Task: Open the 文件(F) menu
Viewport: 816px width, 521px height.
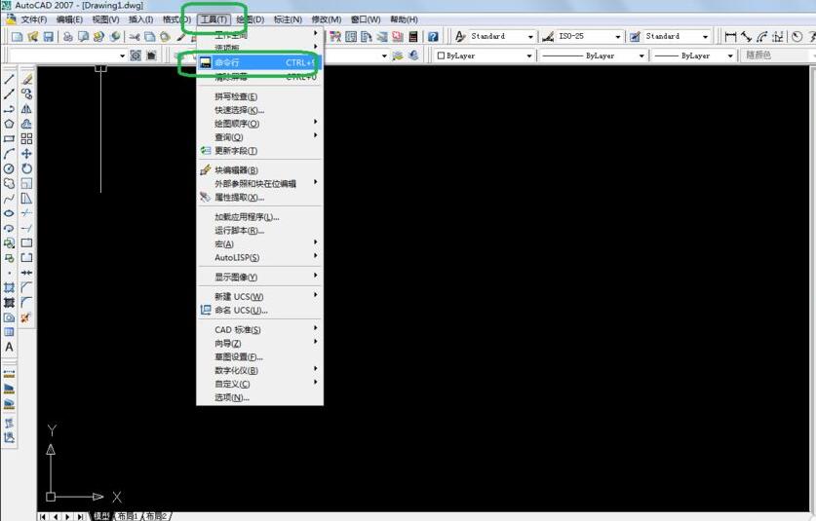Action: pyautogui.click(x=34, y=19)
